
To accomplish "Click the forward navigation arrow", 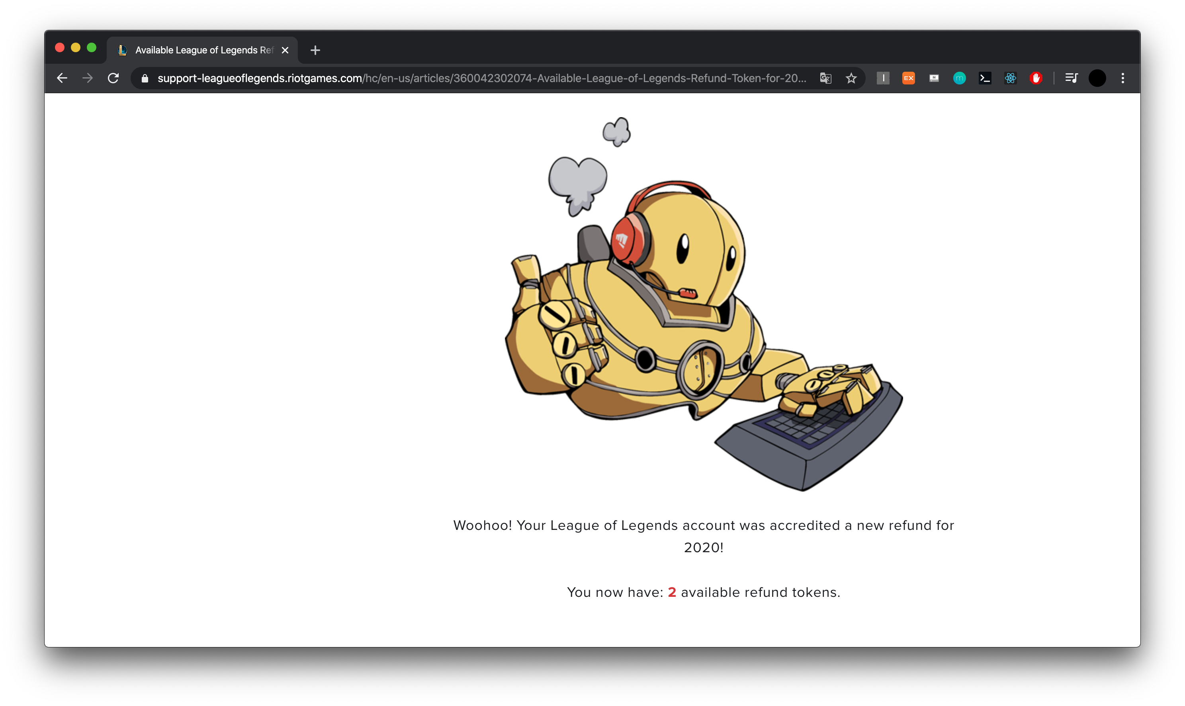I will coord(88,78).
